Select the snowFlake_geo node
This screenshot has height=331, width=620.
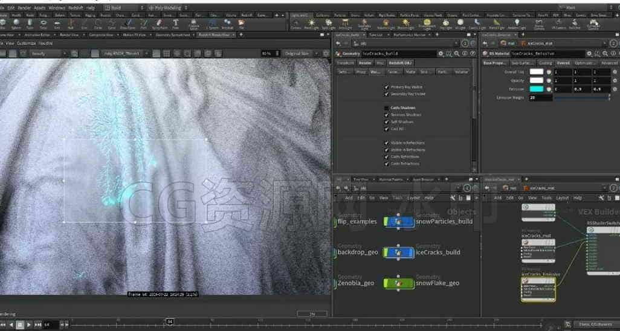399,283
